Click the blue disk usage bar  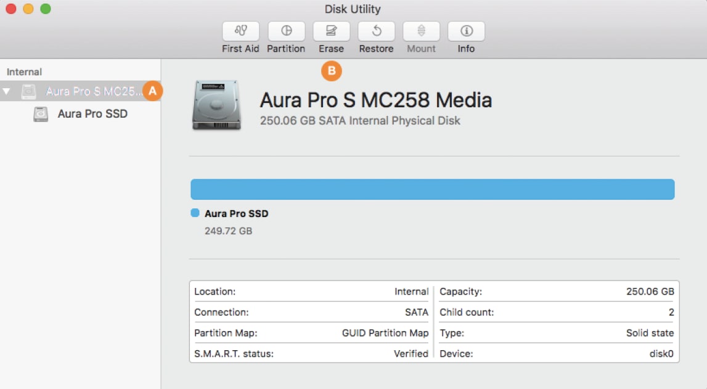click(432, 189)
